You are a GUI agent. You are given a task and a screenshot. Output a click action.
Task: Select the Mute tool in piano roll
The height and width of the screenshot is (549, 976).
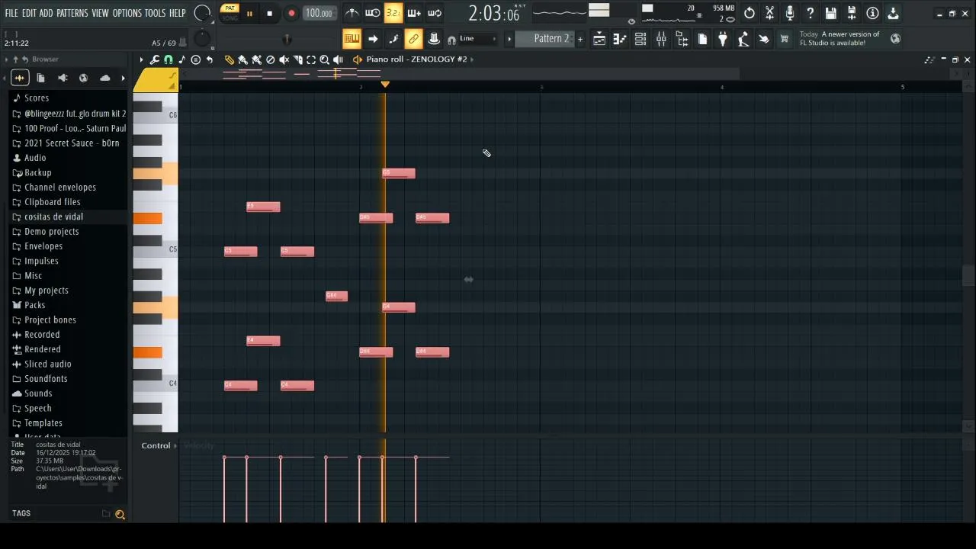coord(284,59)
